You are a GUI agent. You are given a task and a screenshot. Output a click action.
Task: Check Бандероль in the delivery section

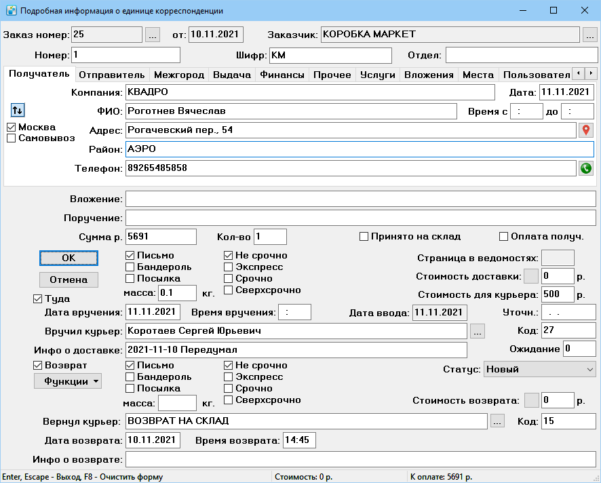pyautogui.click(x=130, y=267)
